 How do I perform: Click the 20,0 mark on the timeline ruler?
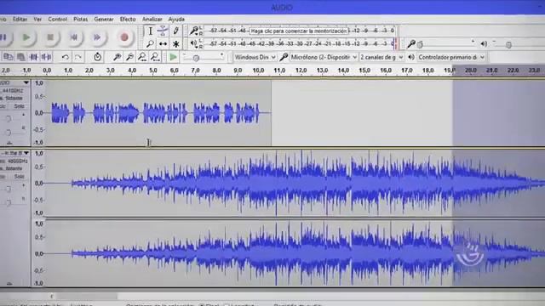471,71
